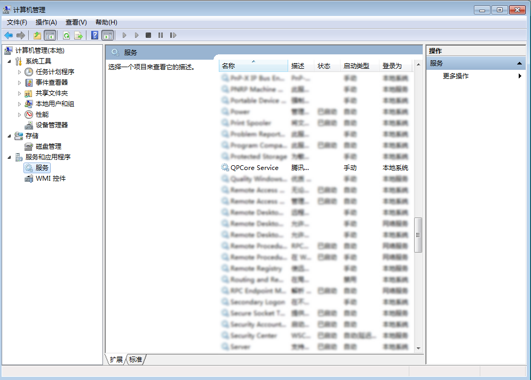Select the QPCore Service row

[316, 168]
